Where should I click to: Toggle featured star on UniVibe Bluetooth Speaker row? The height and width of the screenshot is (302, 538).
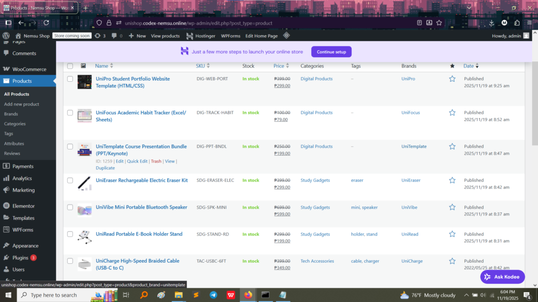pos(452,207)
